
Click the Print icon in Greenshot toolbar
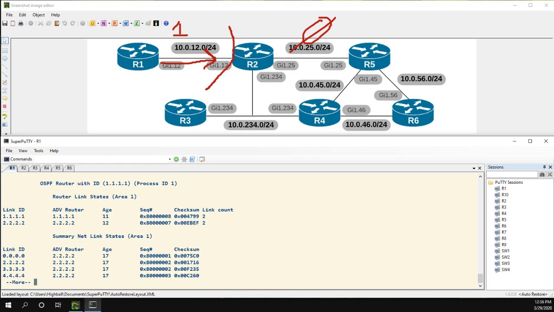click(x=20, y=23)
